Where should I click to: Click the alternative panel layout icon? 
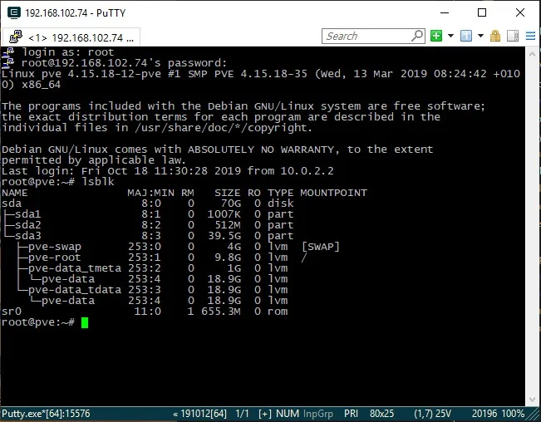point(513,36)
